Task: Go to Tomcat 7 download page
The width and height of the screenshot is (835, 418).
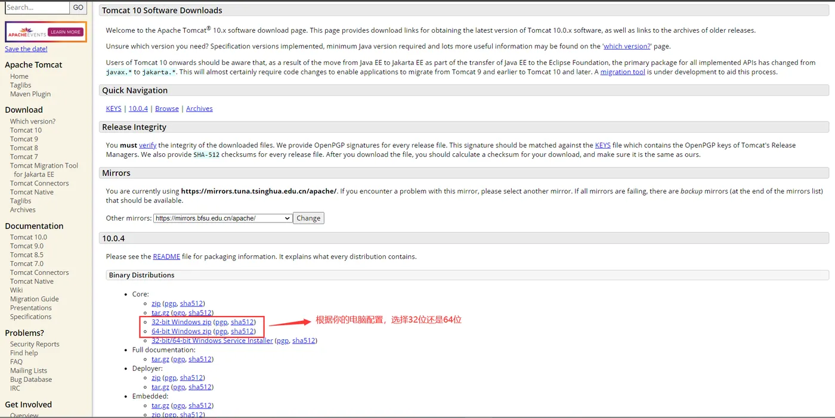Action: 24,157
